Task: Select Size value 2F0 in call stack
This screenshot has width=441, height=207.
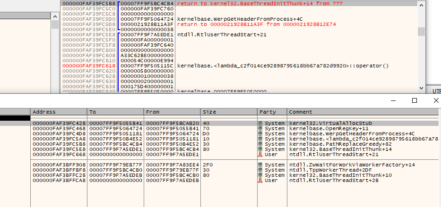Action: pyautogui.click(x=208, y=165)
